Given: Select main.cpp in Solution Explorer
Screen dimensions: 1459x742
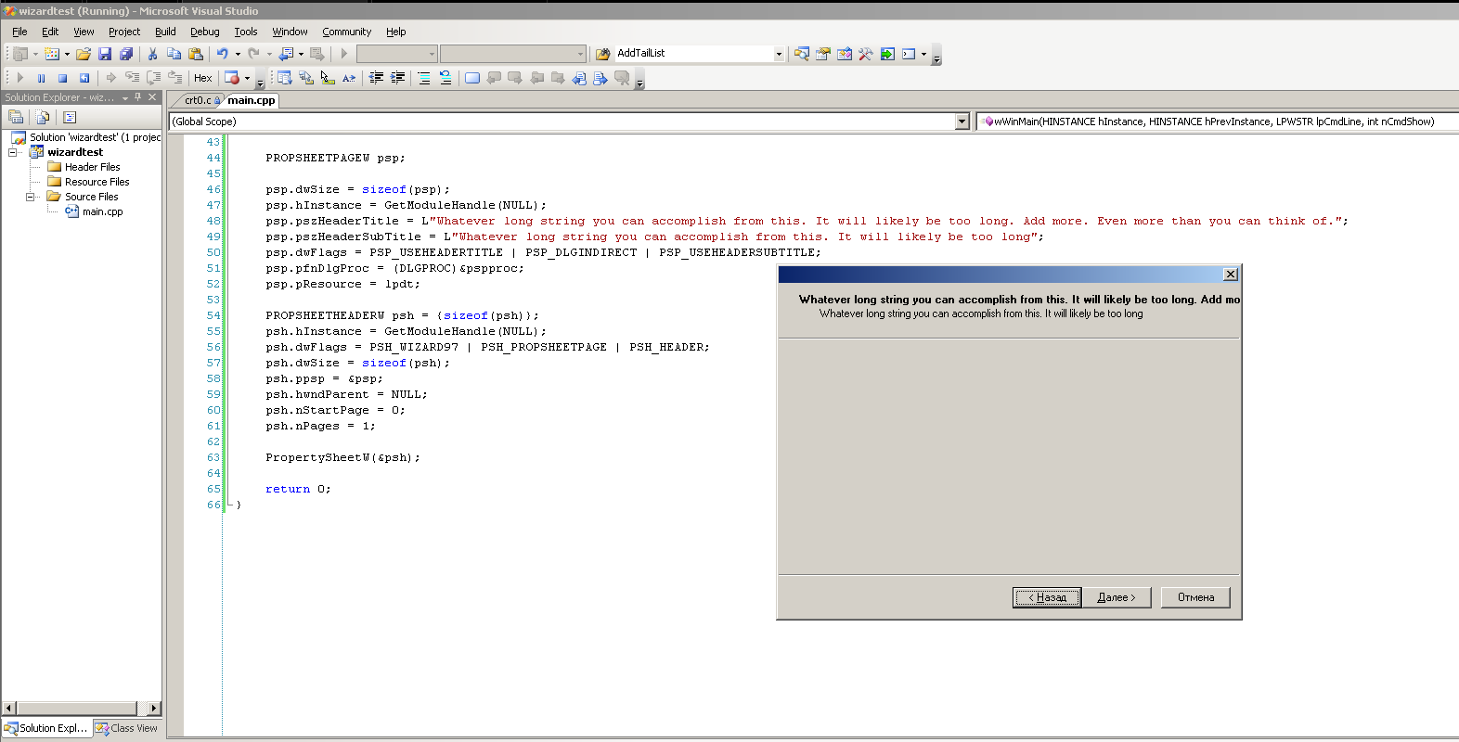Looking at the screenshot, I should [x=102, y=211].
